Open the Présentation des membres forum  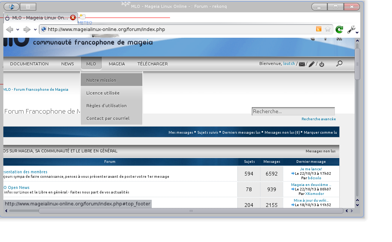pyautogui.click(x=25, y=172)
